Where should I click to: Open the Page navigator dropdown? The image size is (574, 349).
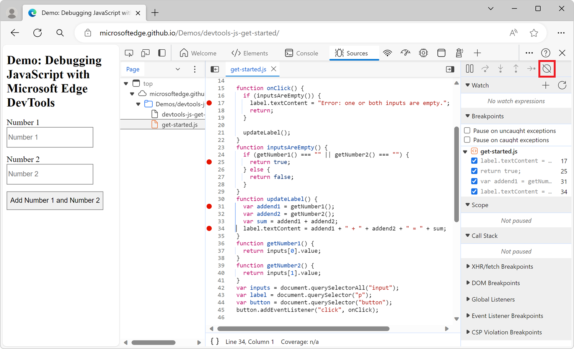coord(178,69)
